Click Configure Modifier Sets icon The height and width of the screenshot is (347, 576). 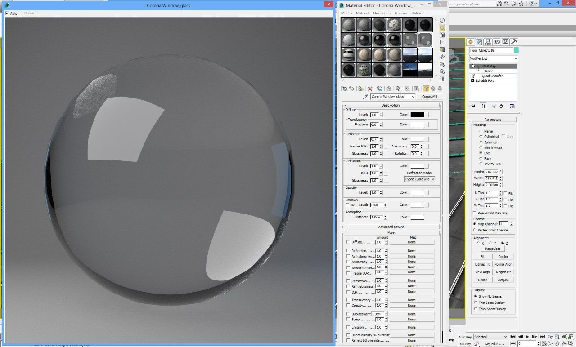point(512,106)
